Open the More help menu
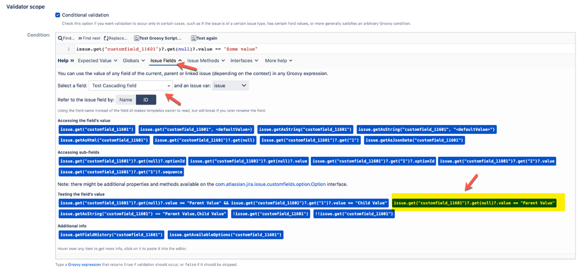Screen dimensions: 586x267 coord(279,60)
